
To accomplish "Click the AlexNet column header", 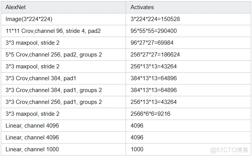I will [63, 7].
